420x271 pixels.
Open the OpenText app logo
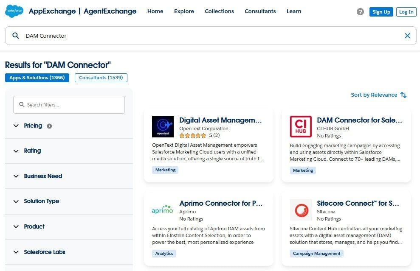tap(163, 126)
